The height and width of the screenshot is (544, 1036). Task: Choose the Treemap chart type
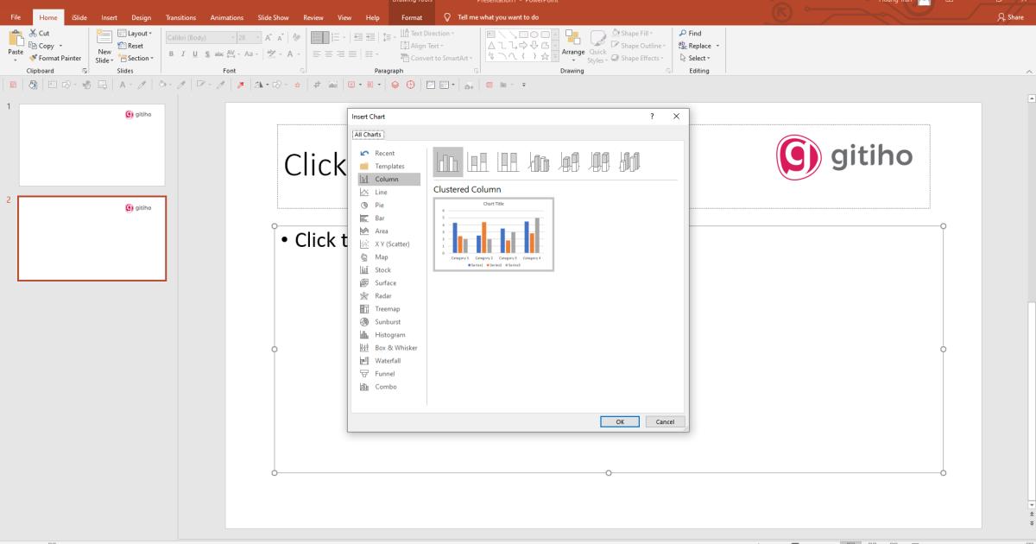[388, 308]
